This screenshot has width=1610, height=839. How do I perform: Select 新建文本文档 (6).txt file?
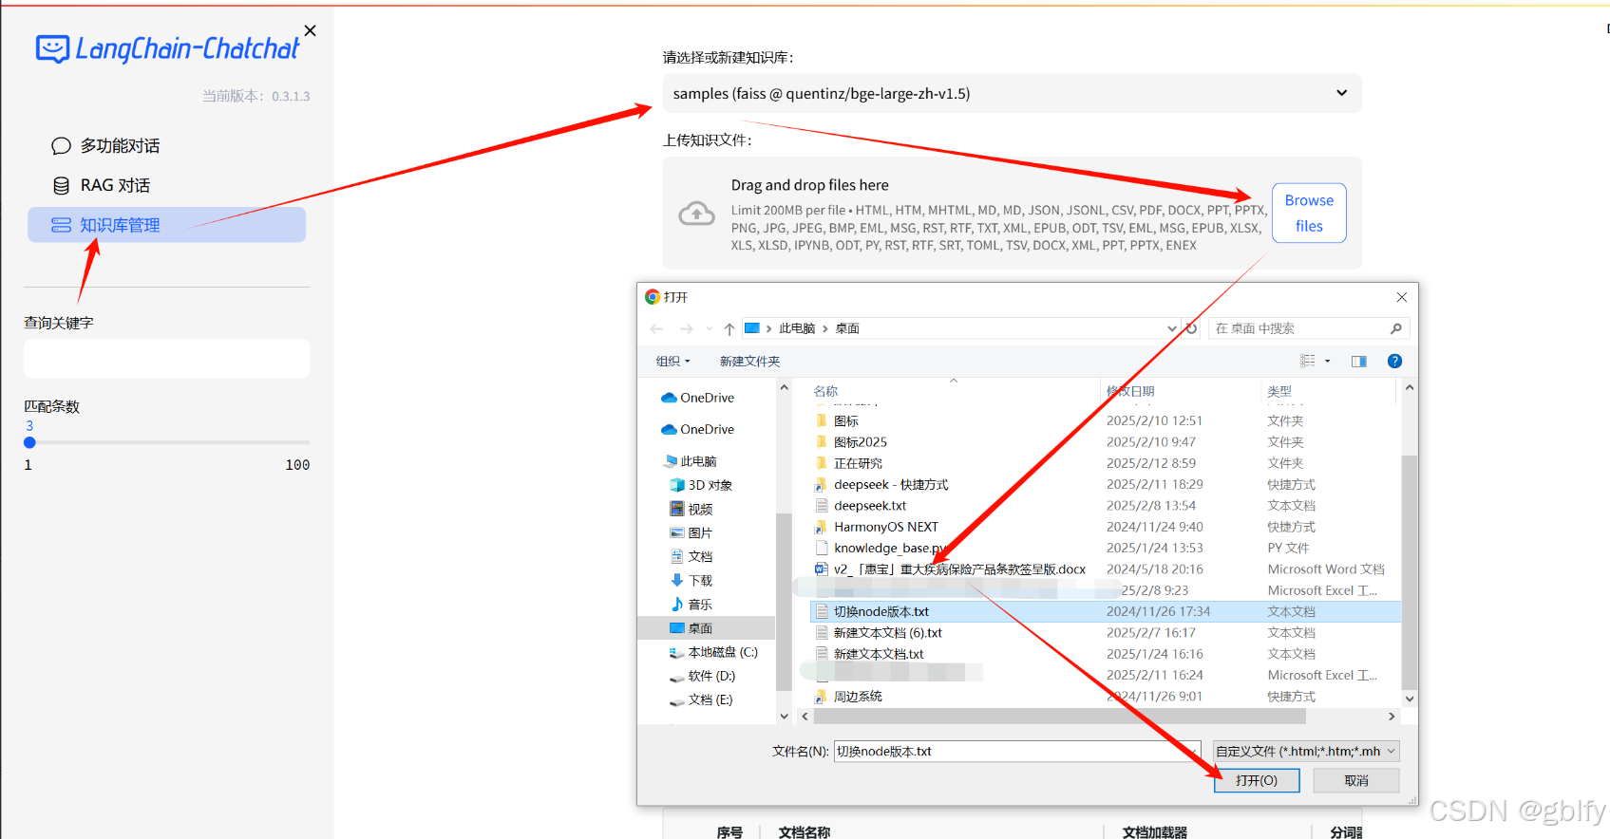879,632
